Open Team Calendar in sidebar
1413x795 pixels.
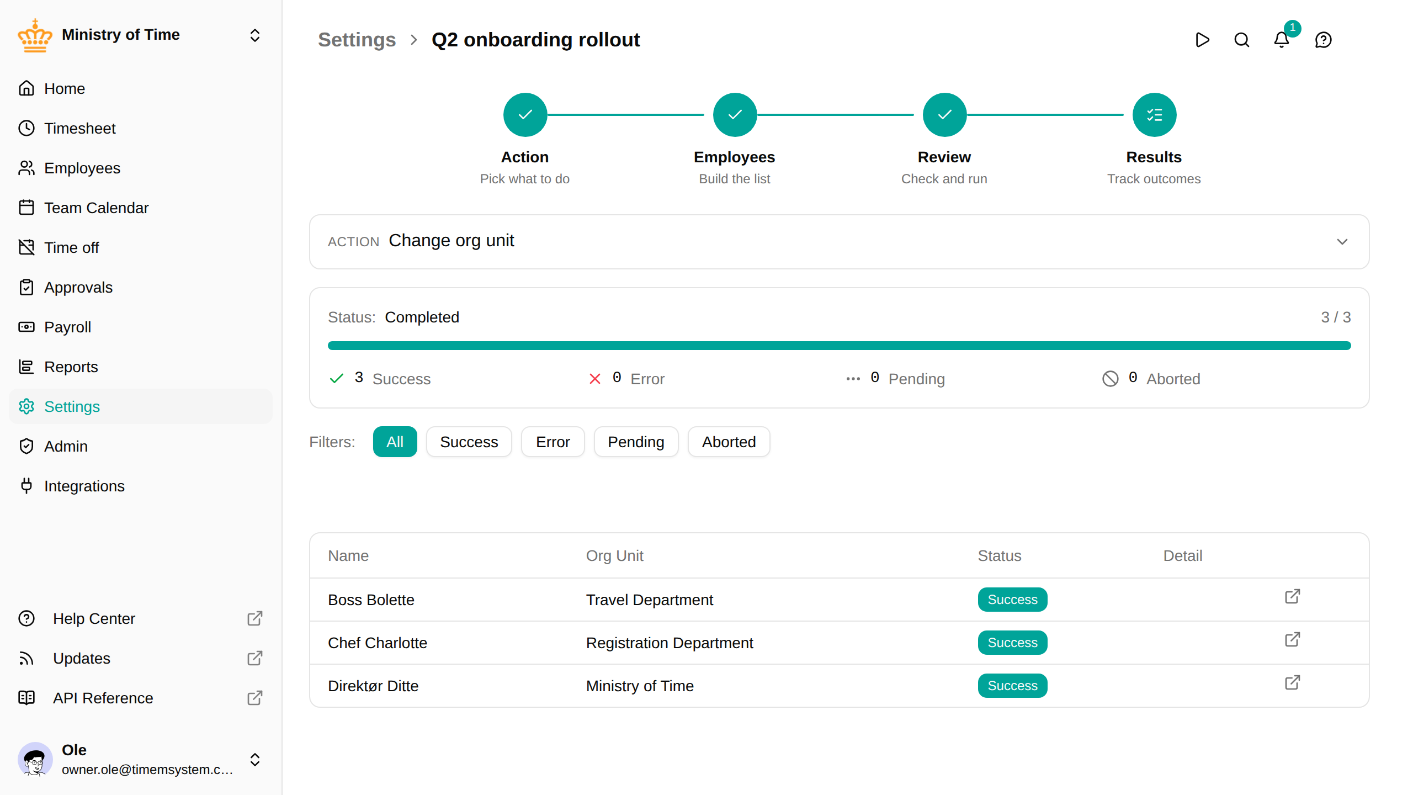tap(141, 208)
